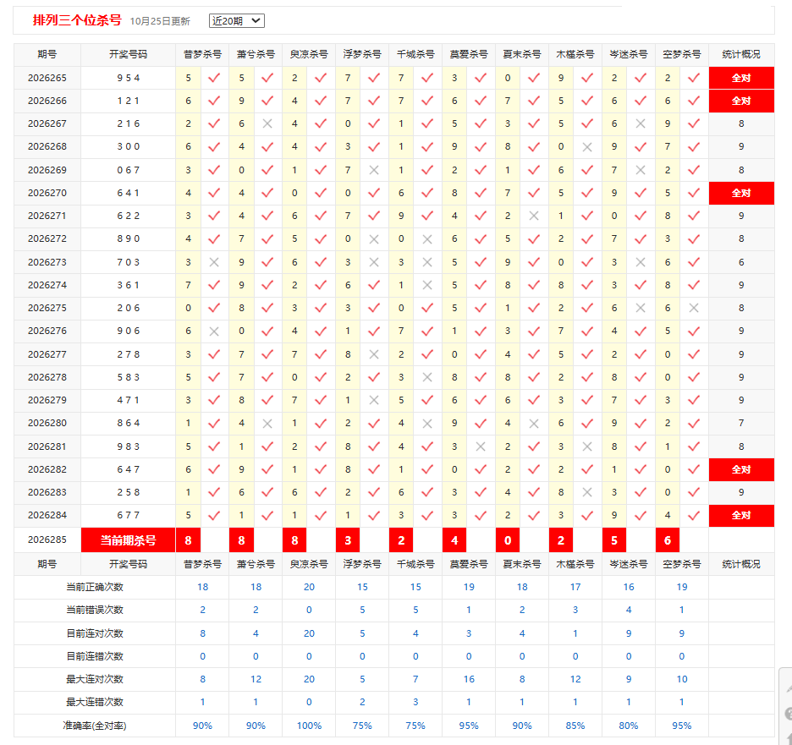The width and height of the screenshot is (792, 745).
Task: Click the current kill number 3 for period 2026285
Action: pos(348,540)
